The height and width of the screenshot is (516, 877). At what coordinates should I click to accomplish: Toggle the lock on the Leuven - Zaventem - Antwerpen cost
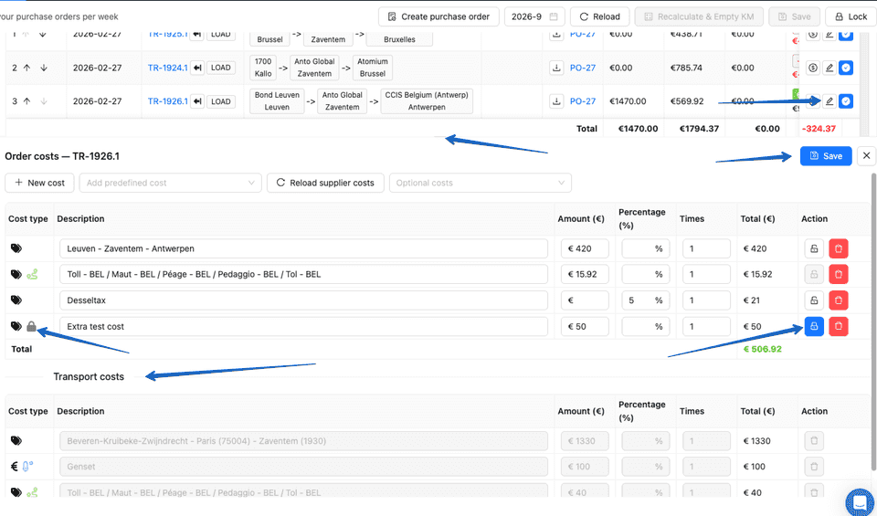814,248
